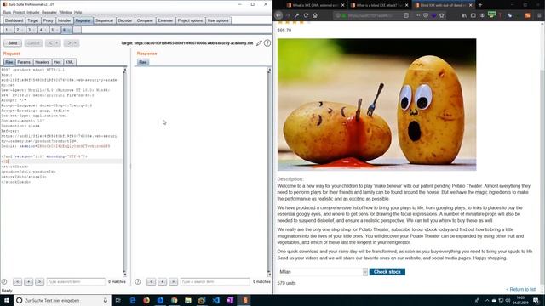Open Repeater help question mark icon
Viewport: 545px width, 306px height.
pos(267,43)
